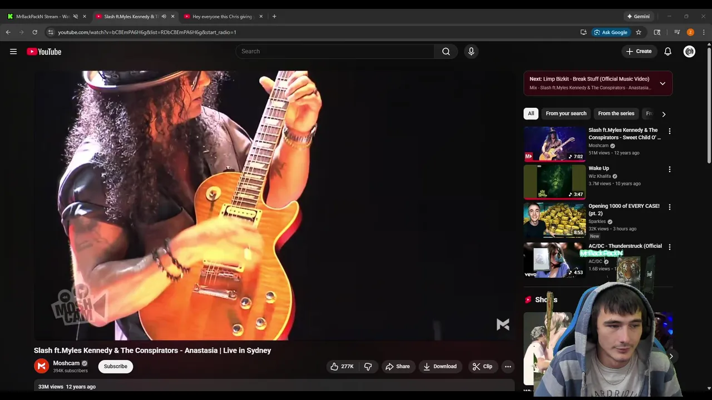Share the video

coord(398,367)
